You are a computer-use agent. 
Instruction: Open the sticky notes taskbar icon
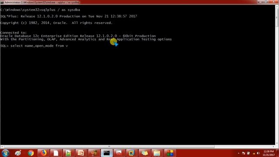click(144, 153)
